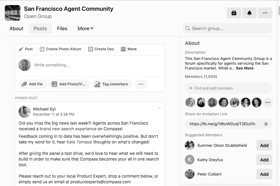Select Create Doc option
The width and height of the screenshot is (280, 186).
pos(101,49)
